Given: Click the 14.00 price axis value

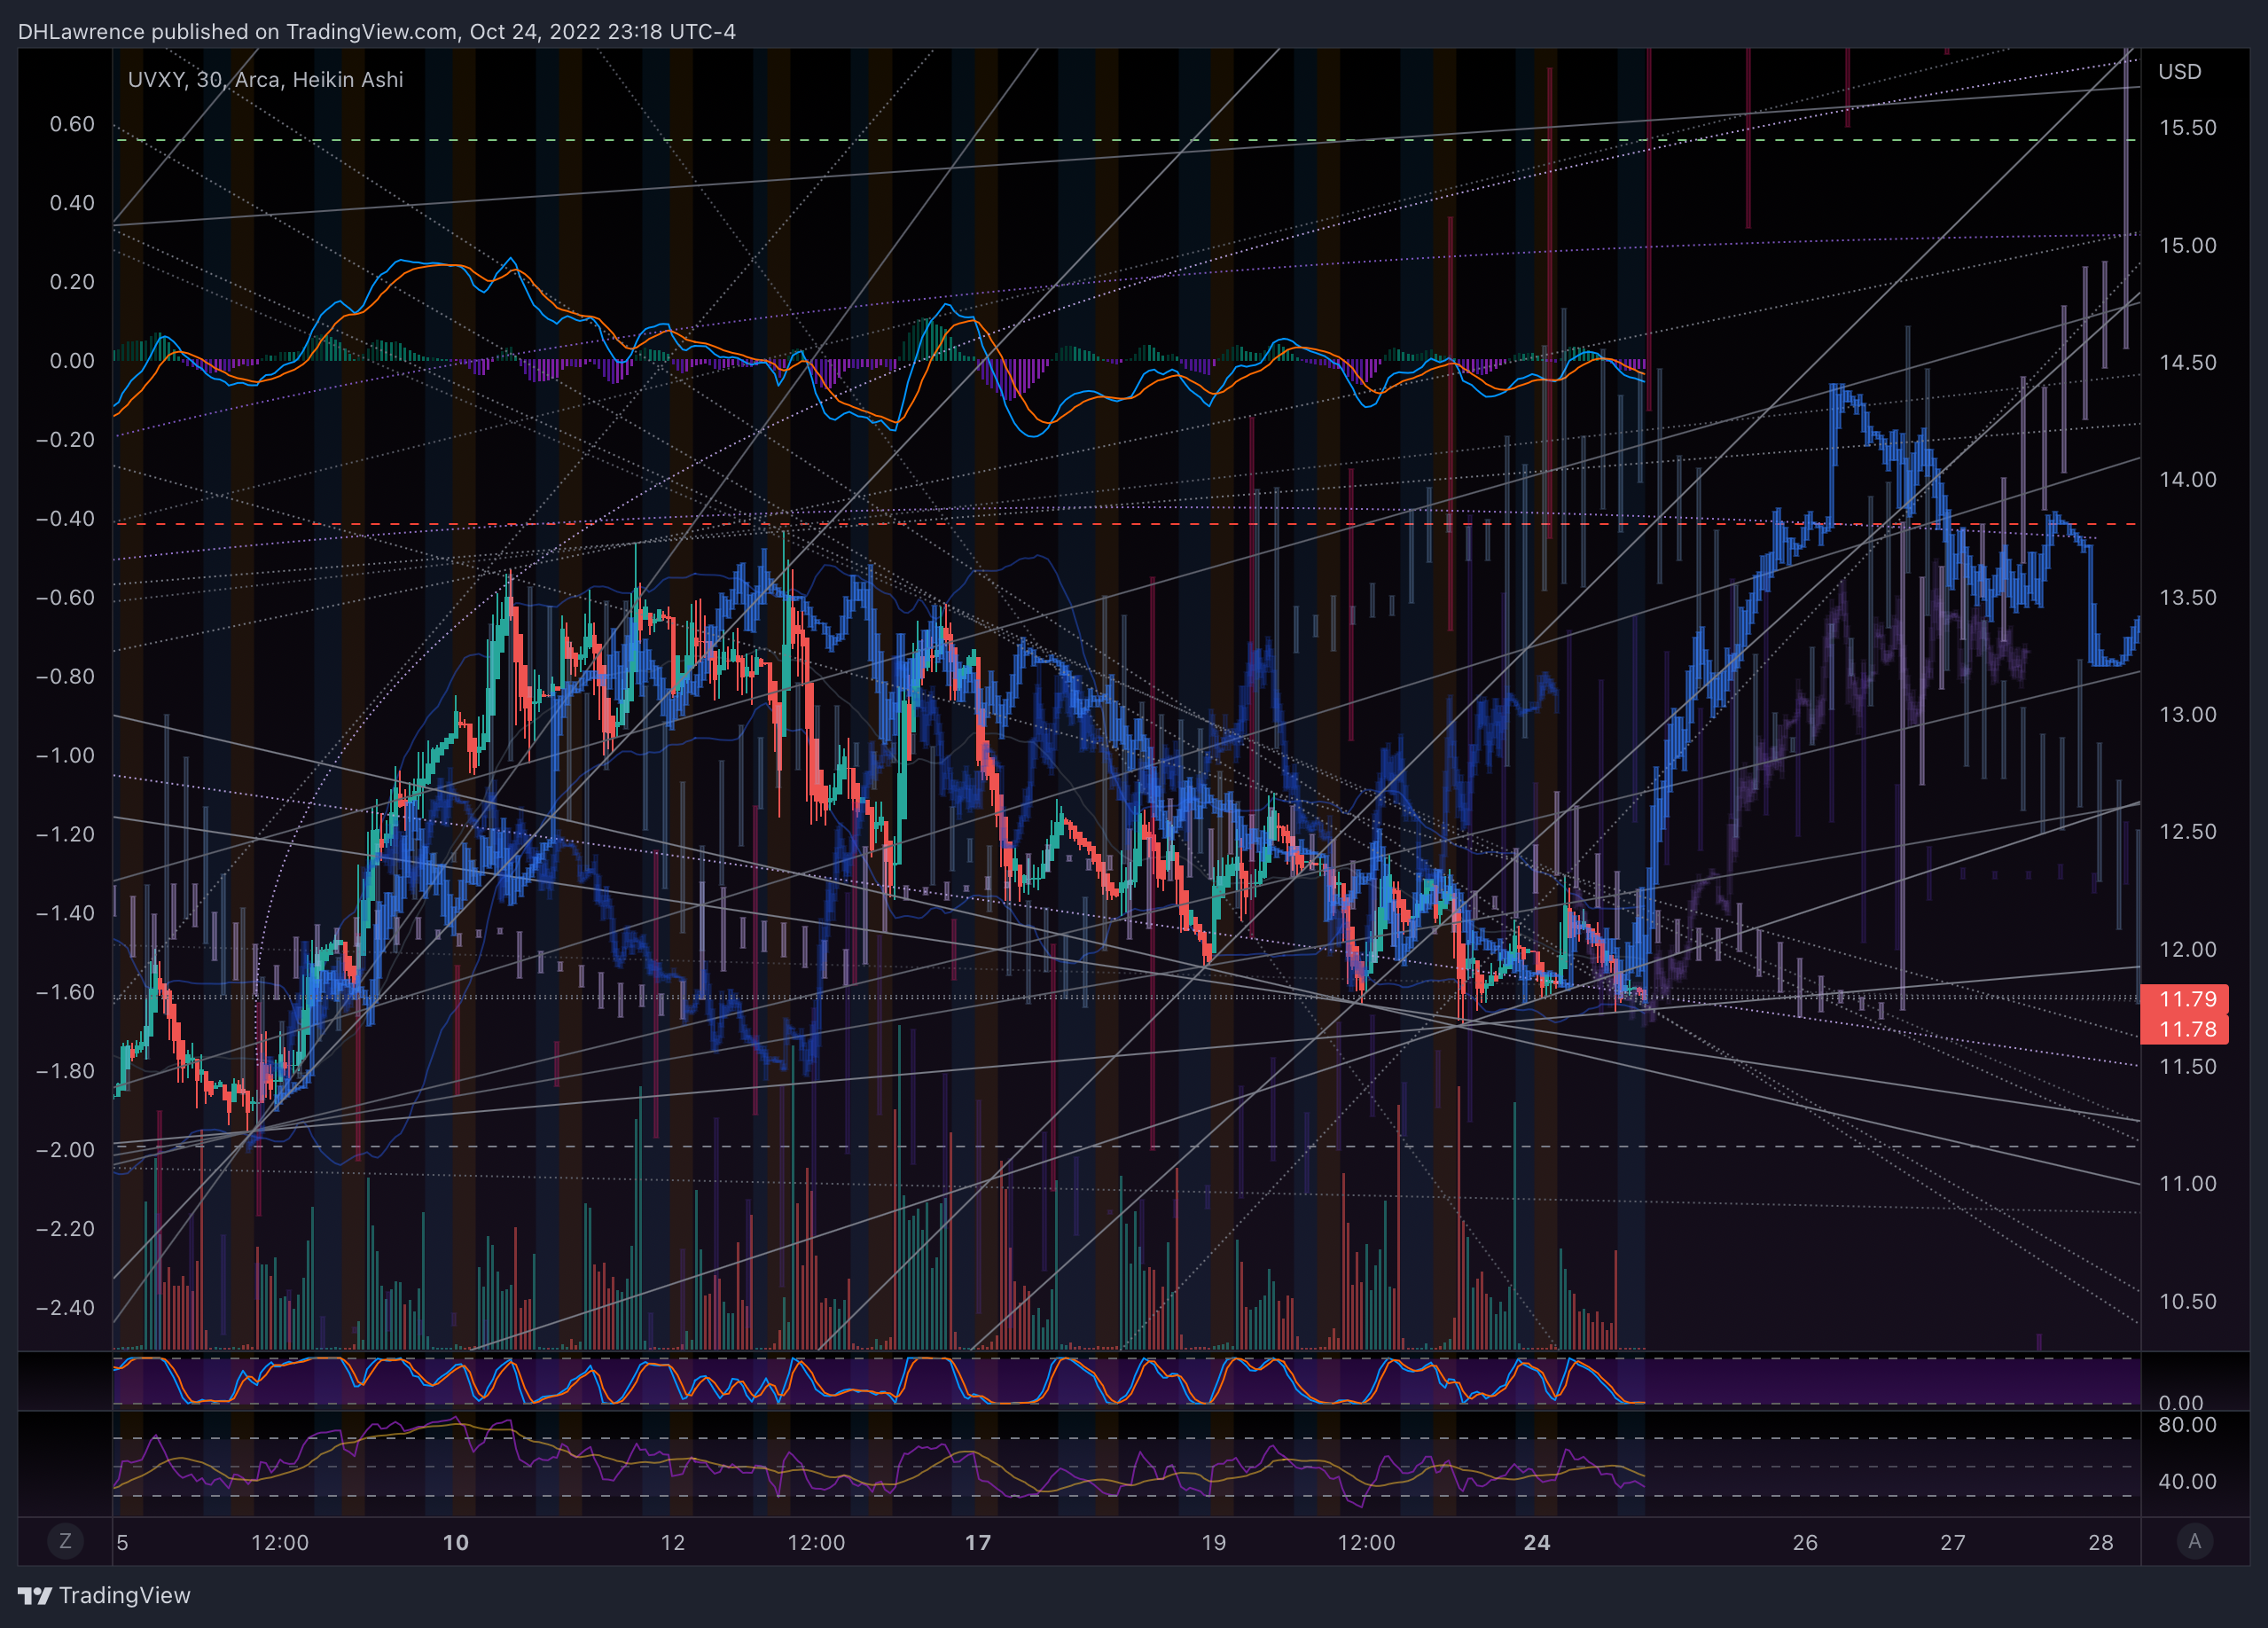Looking at the screenshot, I should tap(2187, 479).
